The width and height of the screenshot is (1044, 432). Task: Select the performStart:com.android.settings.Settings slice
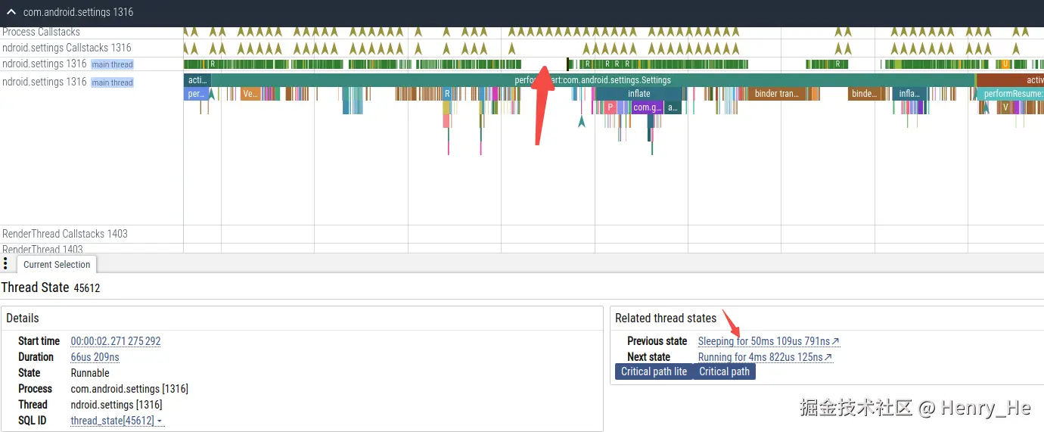[x=592, y=79]
